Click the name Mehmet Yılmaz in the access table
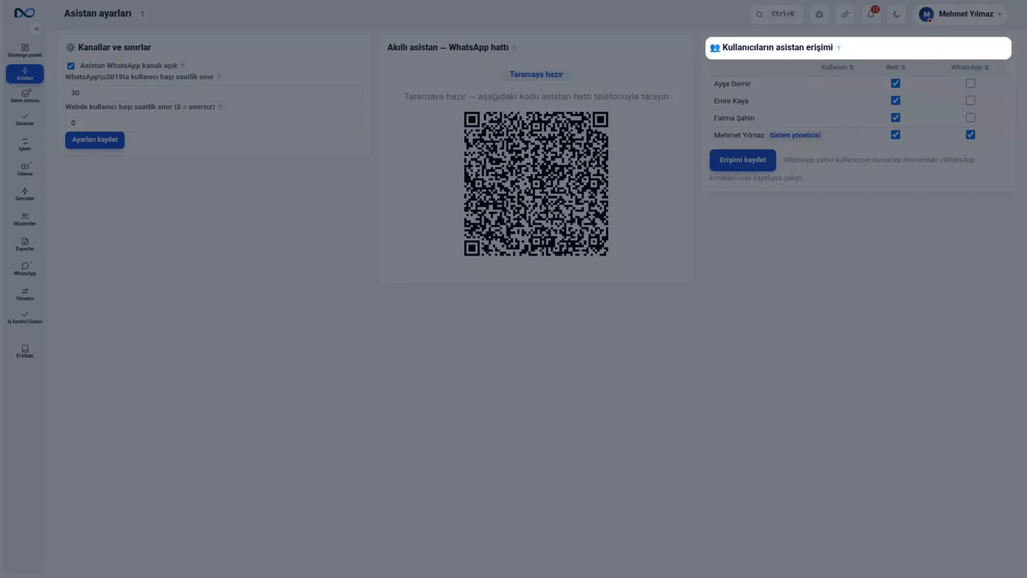Image resolution: width=1027 pixels, height=578 pixels. (739, 136)
